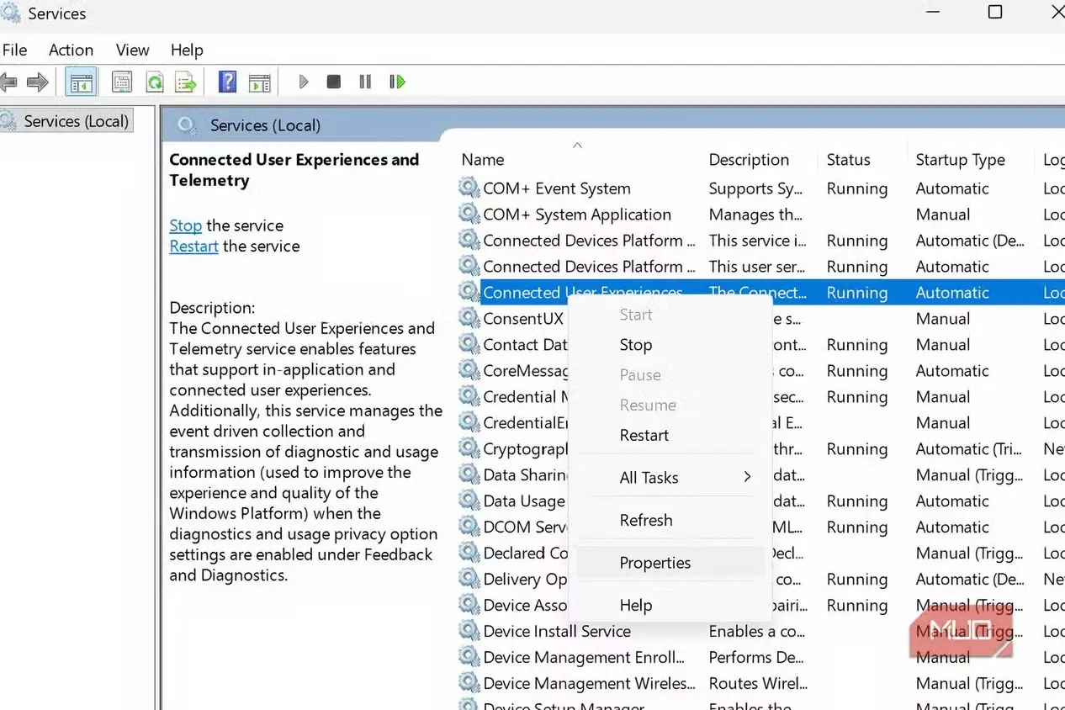Toggle Show/Hide Console Tree toolbar icon
The image size is (1065, 710).
82,82
